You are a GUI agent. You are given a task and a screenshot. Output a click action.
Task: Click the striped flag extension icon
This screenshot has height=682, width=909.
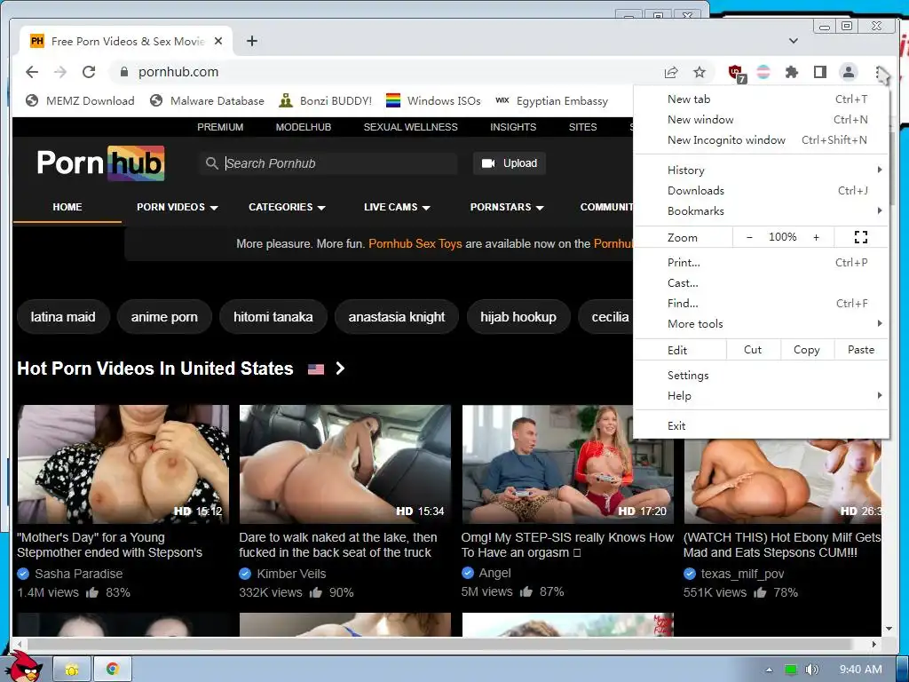pos(764,72)
